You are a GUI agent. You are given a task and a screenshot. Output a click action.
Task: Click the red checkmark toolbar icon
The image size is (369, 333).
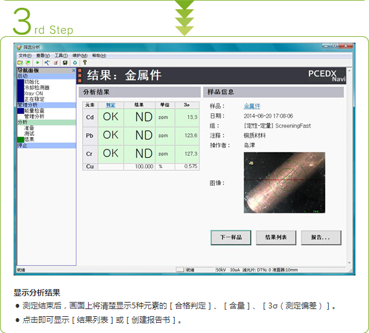click(56, 63)
